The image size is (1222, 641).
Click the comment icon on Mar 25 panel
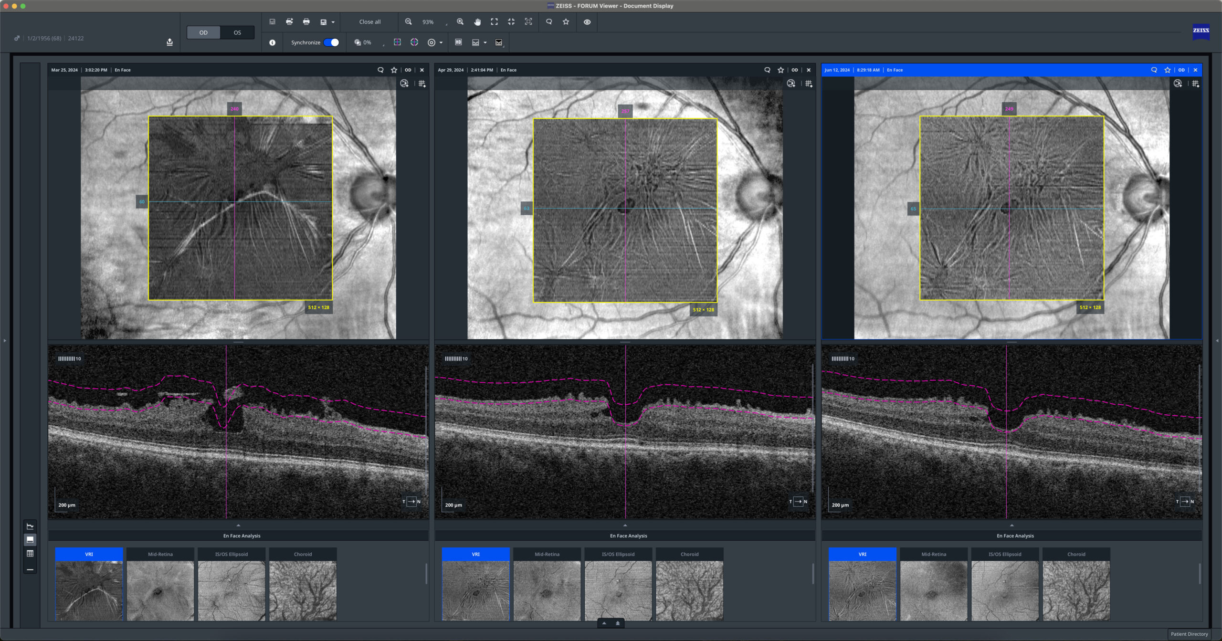[380, 70]
